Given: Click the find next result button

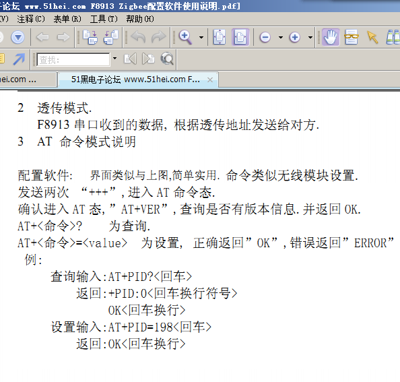Looking at the screenshot, I should [148, 59].
